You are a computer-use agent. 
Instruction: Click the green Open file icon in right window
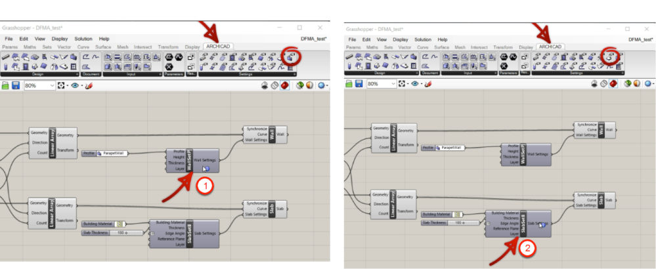click(x=350, y=84)
